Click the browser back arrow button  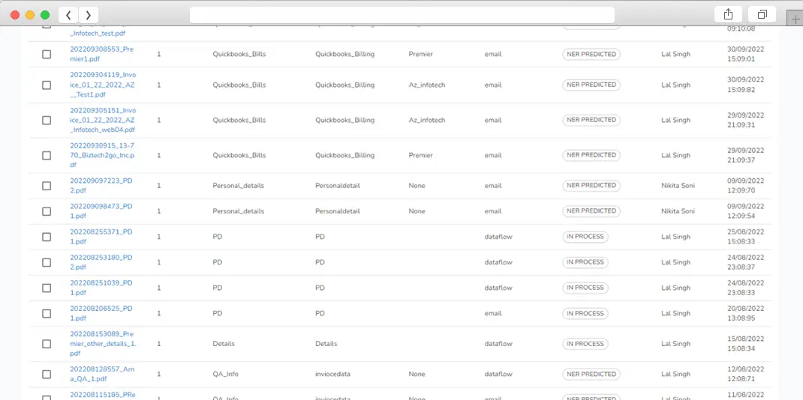coord(69,15)
